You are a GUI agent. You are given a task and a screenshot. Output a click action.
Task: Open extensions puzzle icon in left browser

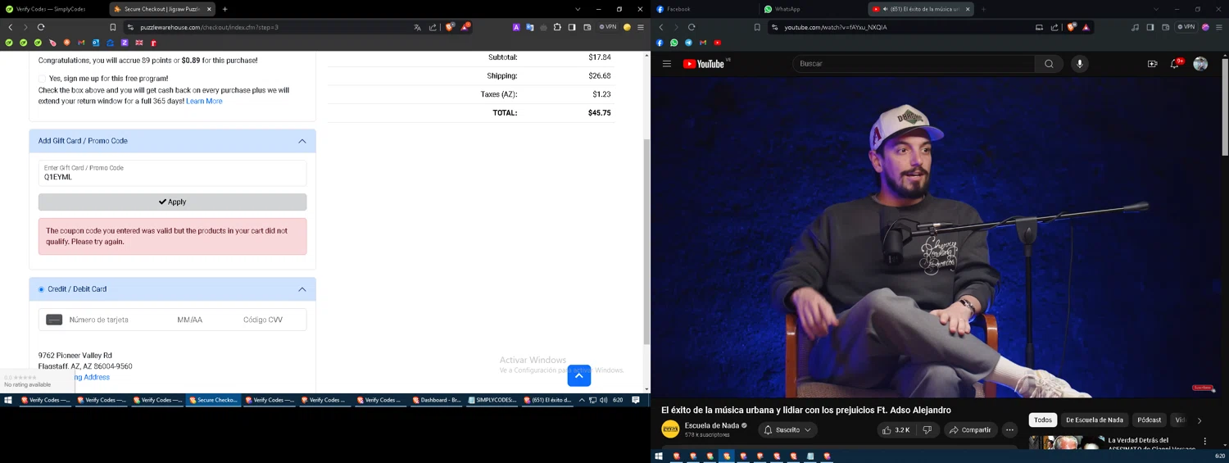pos(557,27)
